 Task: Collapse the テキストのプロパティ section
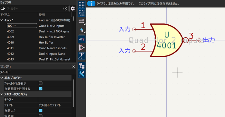[2, 94]
